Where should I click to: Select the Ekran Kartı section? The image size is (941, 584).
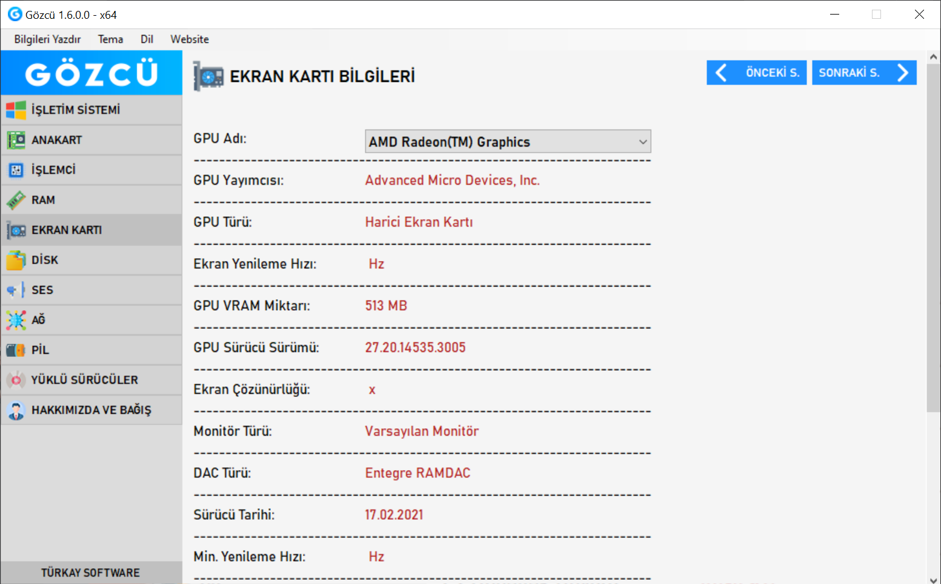[91, 230]
